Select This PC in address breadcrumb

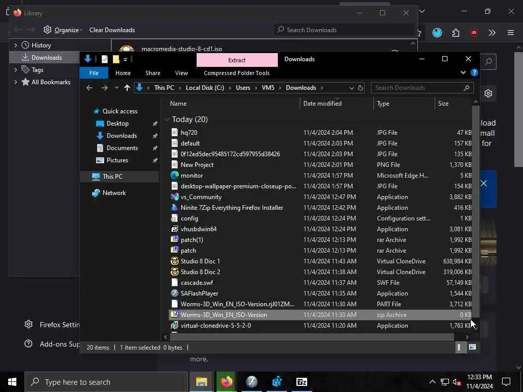(x=164, y=88)
